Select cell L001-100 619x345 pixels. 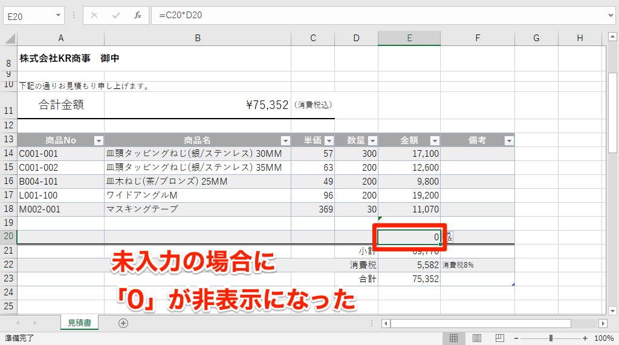click(61, 195)
